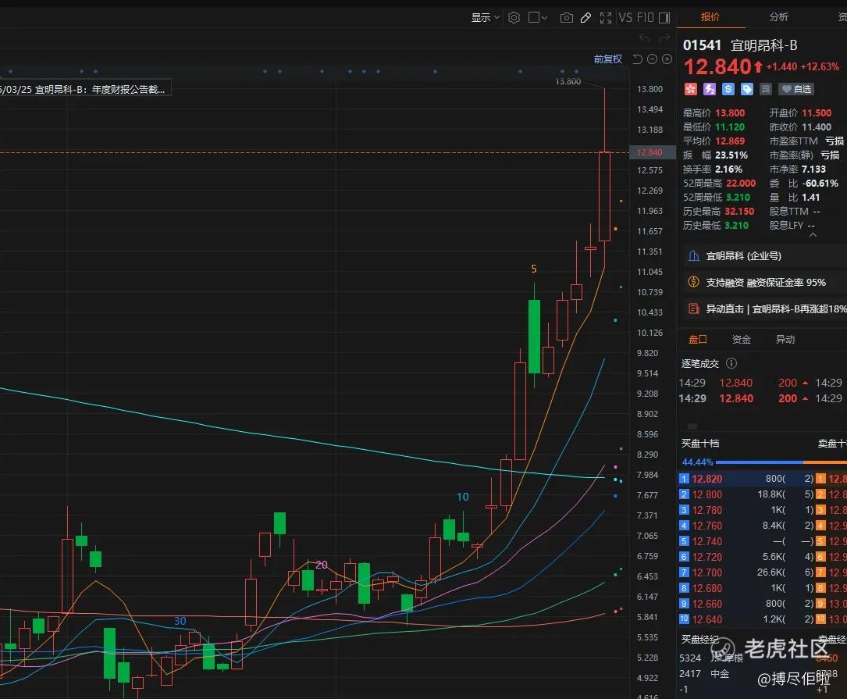847x699 pixels.
Task: Select bid level 6 price 12.720
Action: 706,557
